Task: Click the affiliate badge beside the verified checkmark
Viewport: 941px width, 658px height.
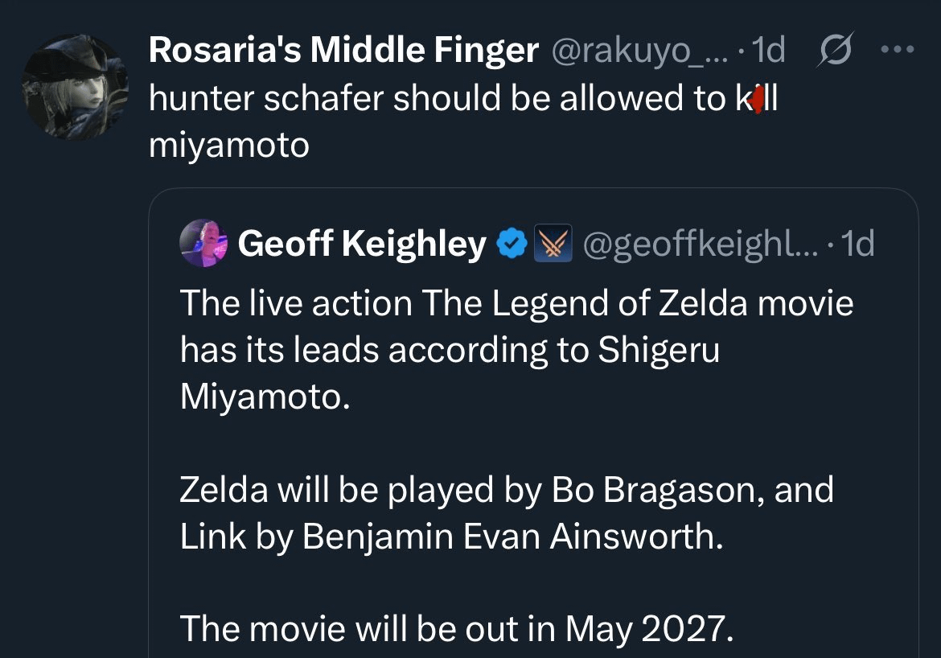Action: (x=551, y=243)
